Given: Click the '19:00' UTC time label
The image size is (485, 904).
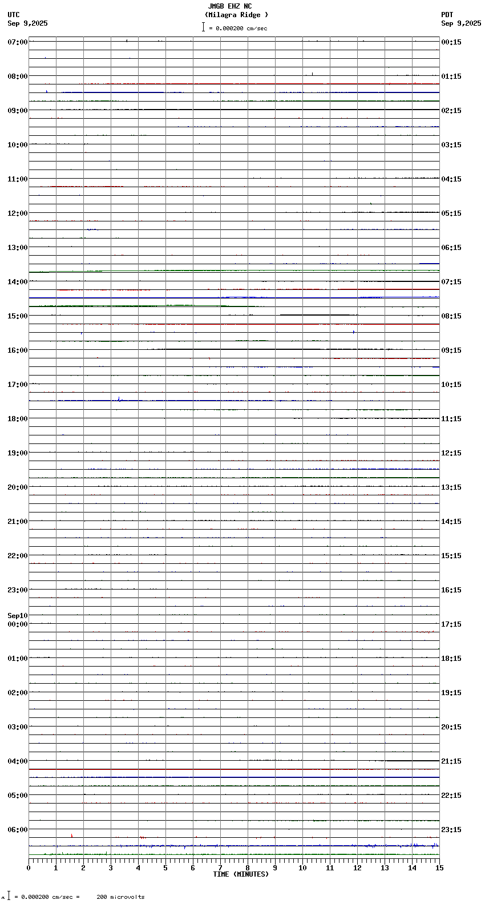Looking at the screenshot, I should (x=18, y=453).
